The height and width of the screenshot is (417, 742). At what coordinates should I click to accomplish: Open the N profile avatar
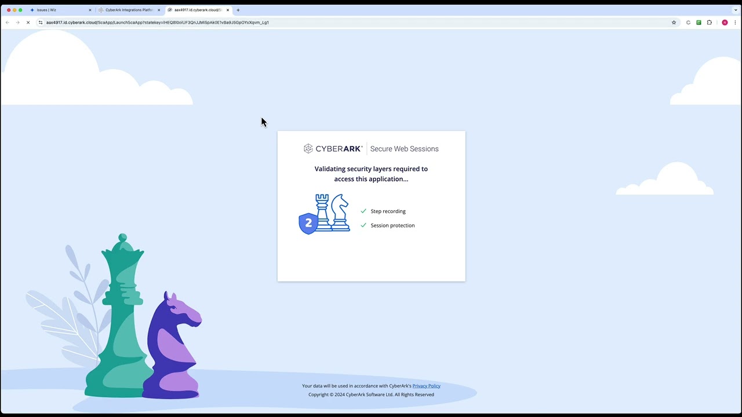coord(725,23)
